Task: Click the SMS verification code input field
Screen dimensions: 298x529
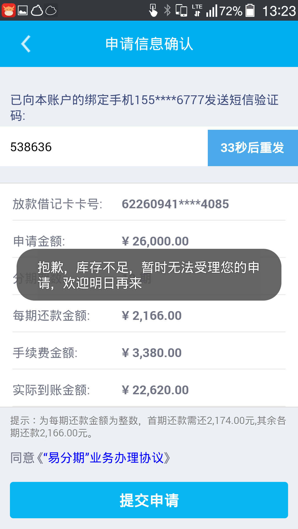Action: point(104,147)
